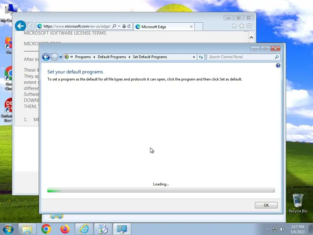Select the Default Programs breadcrumb
Screen dimensions: 313x235
[112, 57]
